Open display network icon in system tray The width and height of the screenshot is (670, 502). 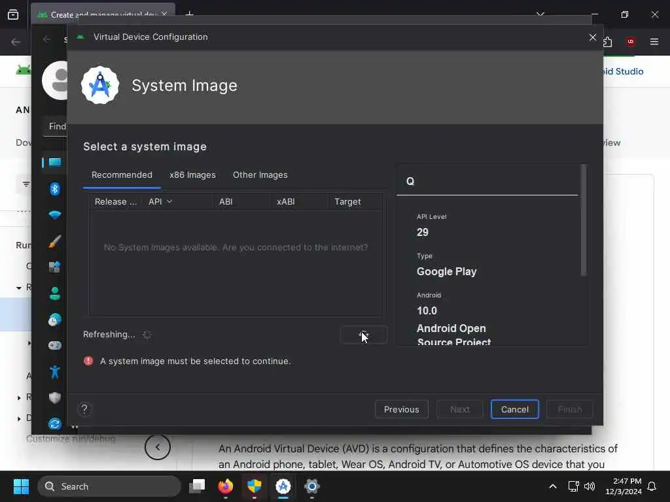pyautogui.click(x=573, y=486)
